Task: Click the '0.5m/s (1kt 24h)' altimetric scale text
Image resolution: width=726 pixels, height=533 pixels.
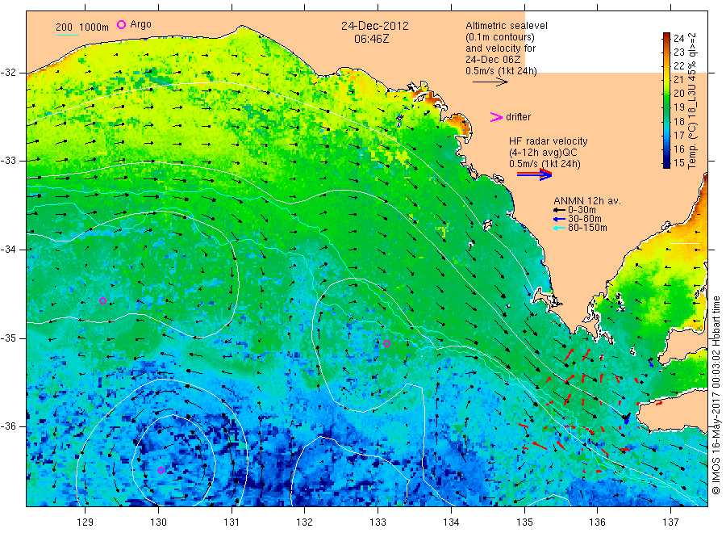Action: click(x=501, y=71)
